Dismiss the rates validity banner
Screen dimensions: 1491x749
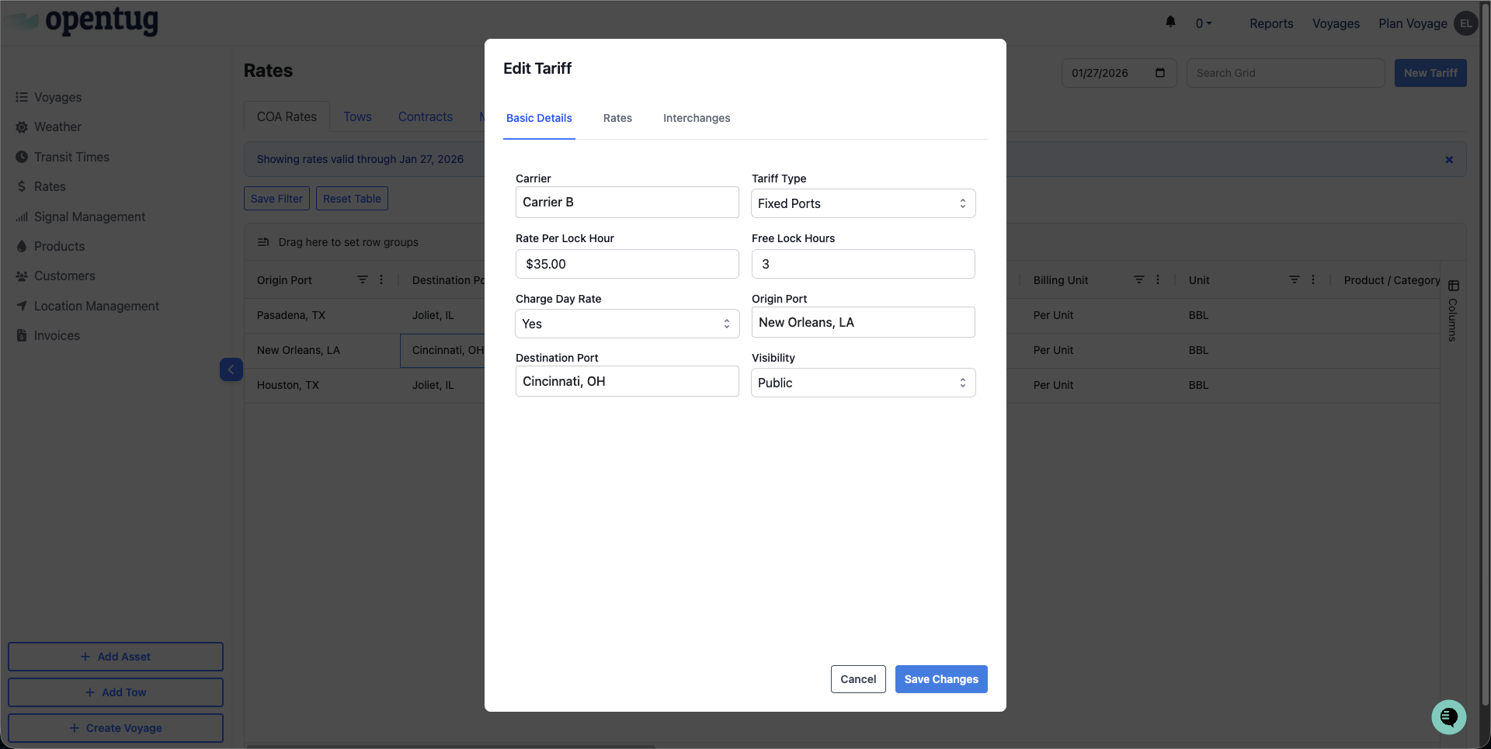(1449, 159)
